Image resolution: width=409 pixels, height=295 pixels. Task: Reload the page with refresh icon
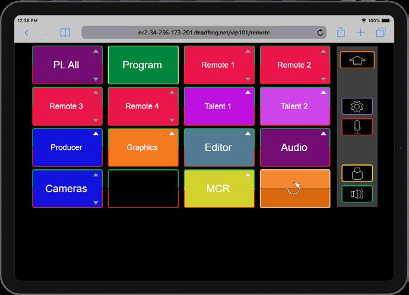[x=320, y=33]
